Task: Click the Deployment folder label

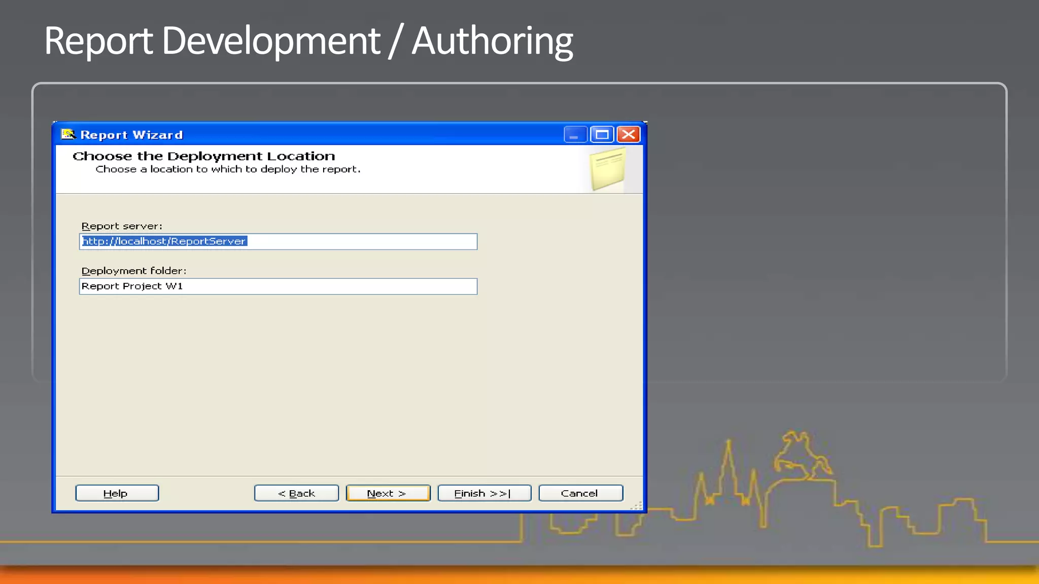Action: (134, 271)
